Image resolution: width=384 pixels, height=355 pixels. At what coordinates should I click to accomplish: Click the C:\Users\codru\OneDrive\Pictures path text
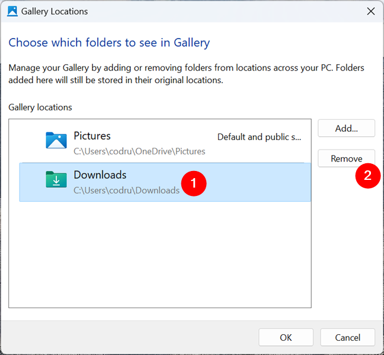click(139, 151)
